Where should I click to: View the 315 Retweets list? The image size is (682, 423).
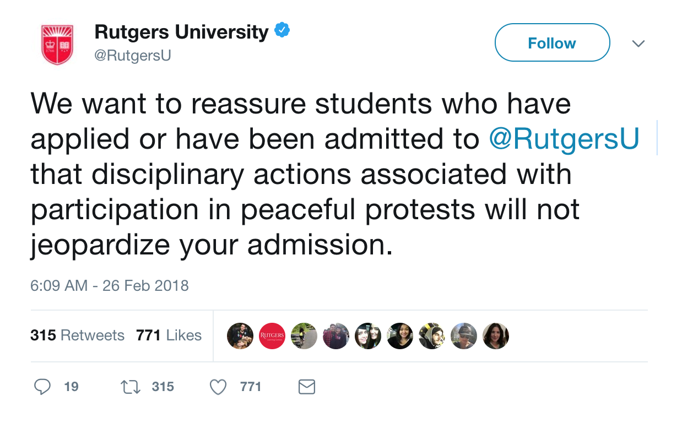coord(77,335)
